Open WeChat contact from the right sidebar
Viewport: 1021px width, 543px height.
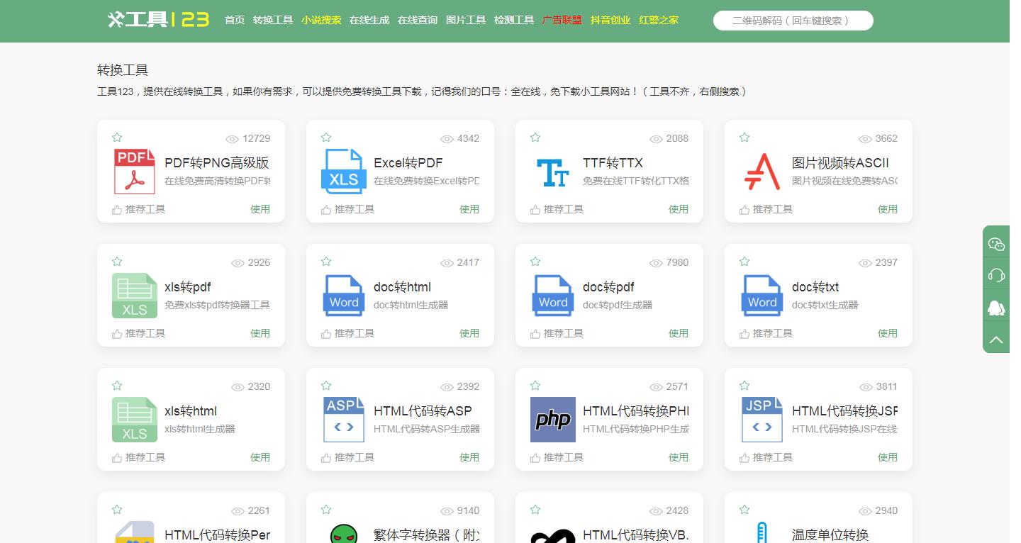tap(996, 243)
